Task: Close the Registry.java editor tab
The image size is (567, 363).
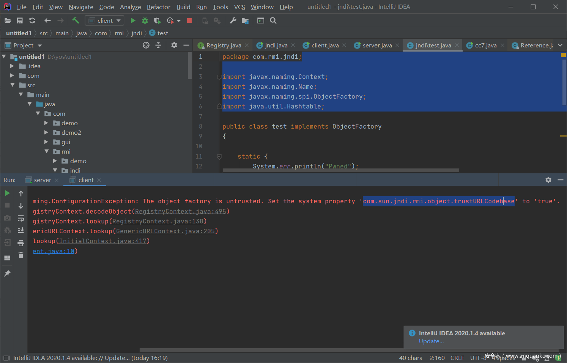Action: [x=247, y=45]
